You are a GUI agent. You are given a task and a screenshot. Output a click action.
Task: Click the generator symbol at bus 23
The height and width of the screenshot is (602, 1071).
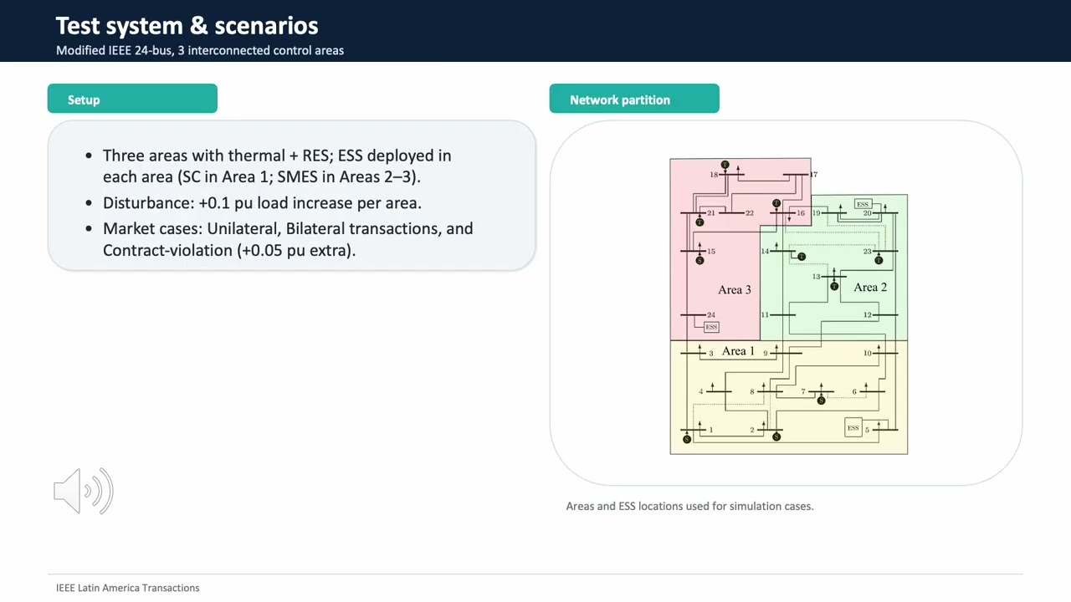879,261
